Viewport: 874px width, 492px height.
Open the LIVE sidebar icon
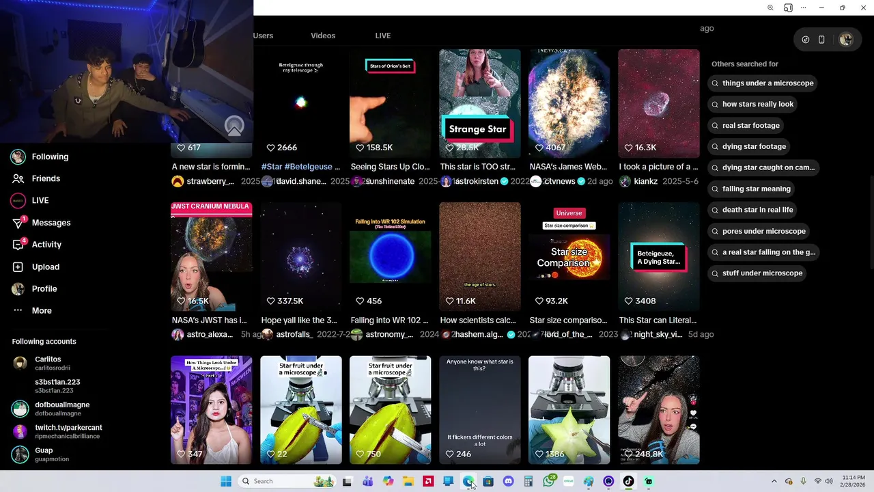(x=18, y=200)
